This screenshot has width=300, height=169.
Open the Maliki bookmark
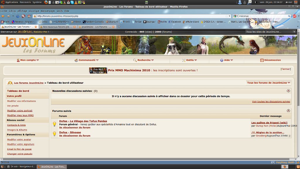point(5,22)
